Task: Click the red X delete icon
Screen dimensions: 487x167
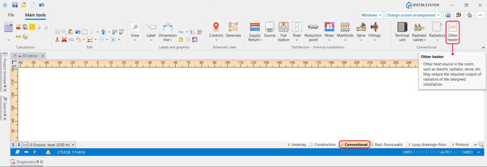Action: coord(64,39)
